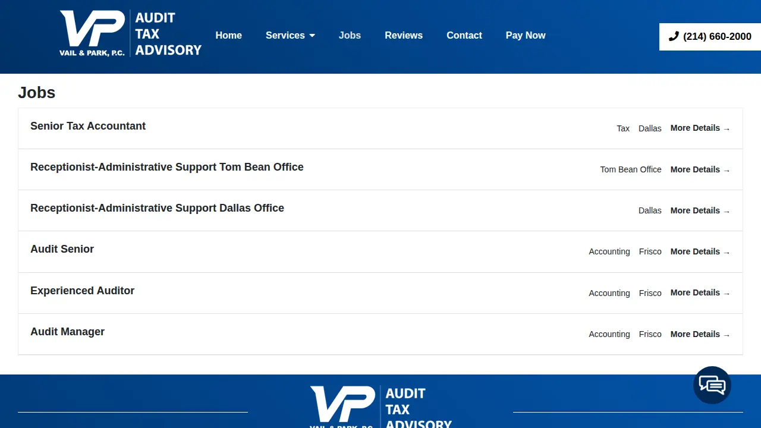Call (214) 660-2000 phone button

(x=710, y=36)
